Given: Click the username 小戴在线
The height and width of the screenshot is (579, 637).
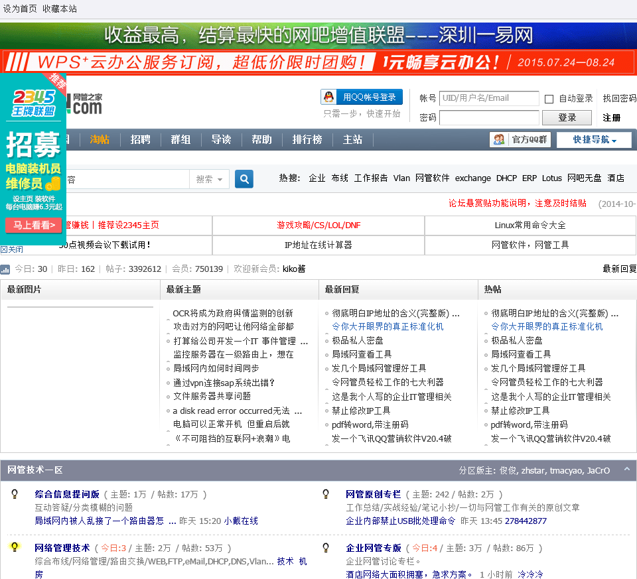Looking at the screenshot, I should tap(241, 521).
